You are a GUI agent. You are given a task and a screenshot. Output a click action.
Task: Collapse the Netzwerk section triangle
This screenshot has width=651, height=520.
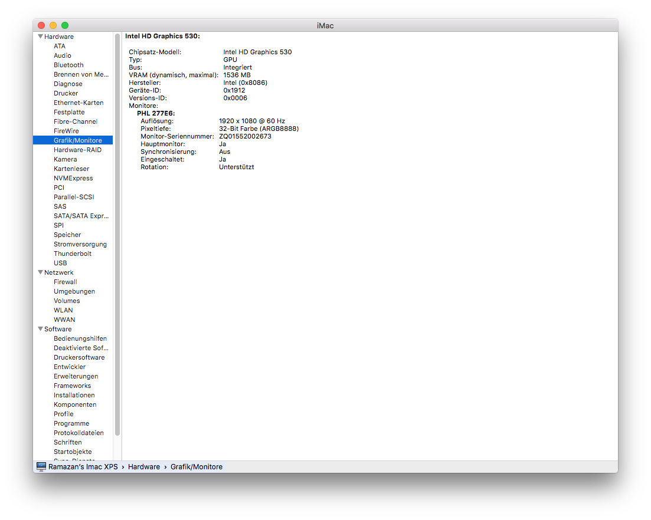tap(40, 272)
